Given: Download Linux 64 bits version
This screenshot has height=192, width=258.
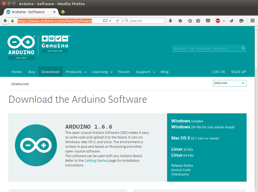Looking at the screenshot, I should pyautogui.click(x=182, y=155).
